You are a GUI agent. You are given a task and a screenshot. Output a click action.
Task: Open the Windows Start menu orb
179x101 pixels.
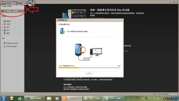pos(4,98)
